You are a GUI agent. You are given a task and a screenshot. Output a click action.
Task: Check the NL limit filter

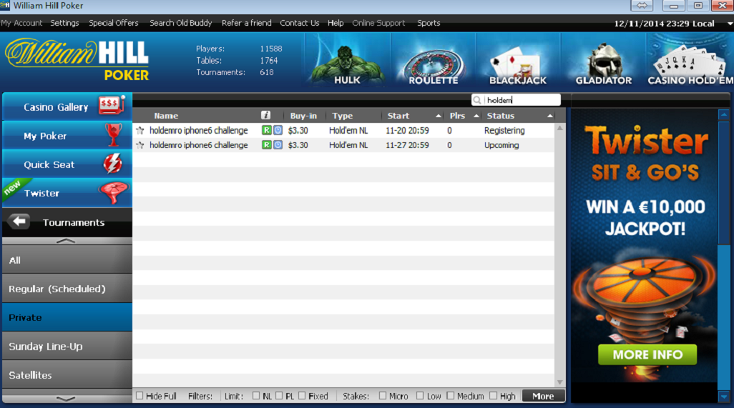tap(256, 396)
